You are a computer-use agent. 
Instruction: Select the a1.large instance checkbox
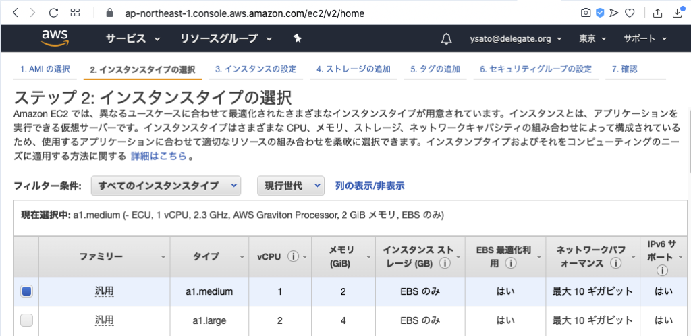(26, 320)
